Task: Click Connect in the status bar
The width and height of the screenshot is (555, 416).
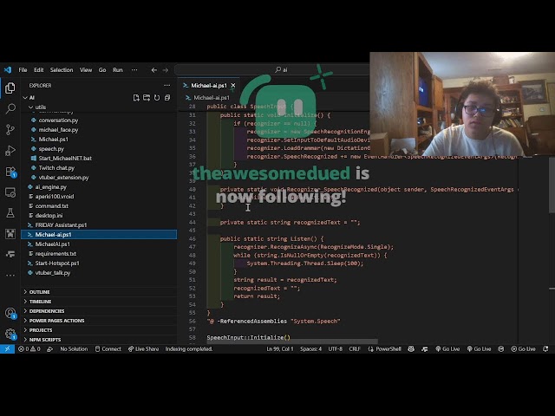Action: (x=108, y=348)
